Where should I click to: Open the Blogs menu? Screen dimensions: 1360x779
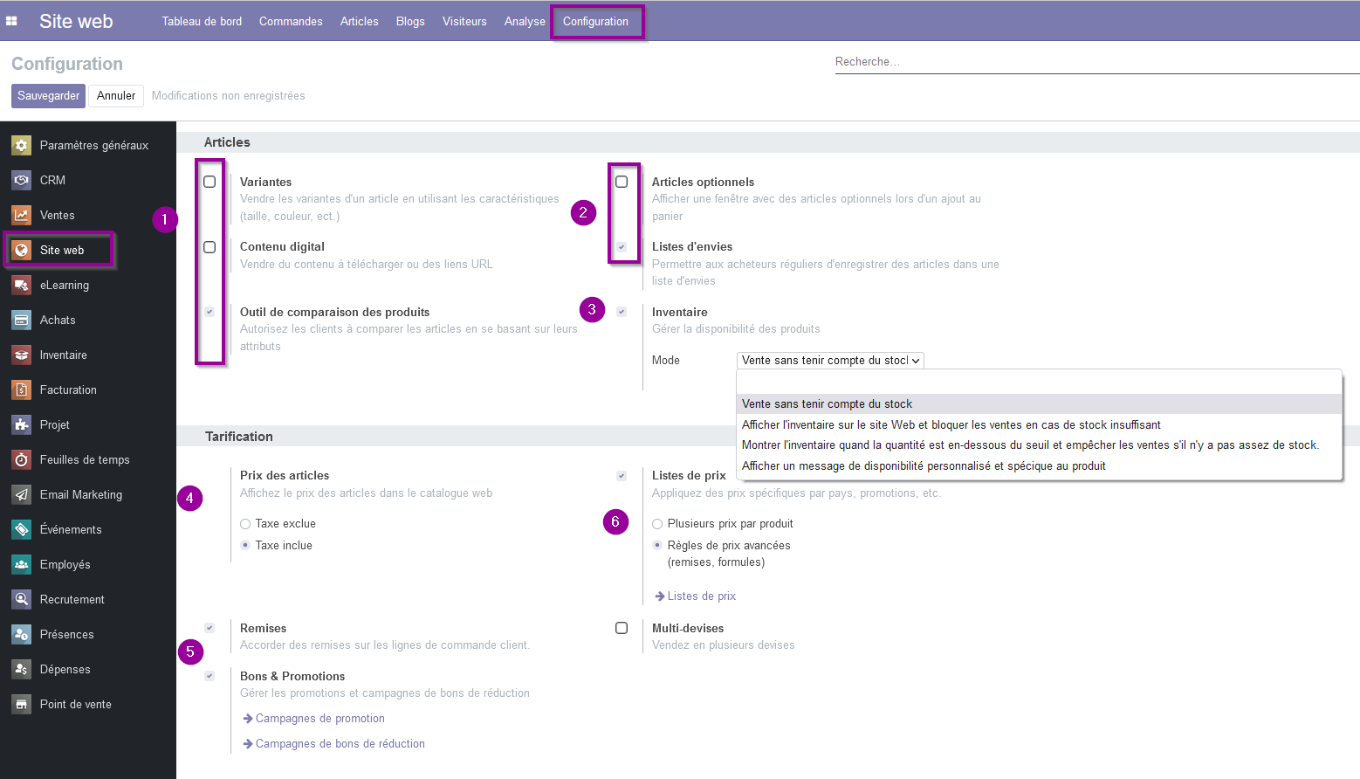tap(410, 21)
